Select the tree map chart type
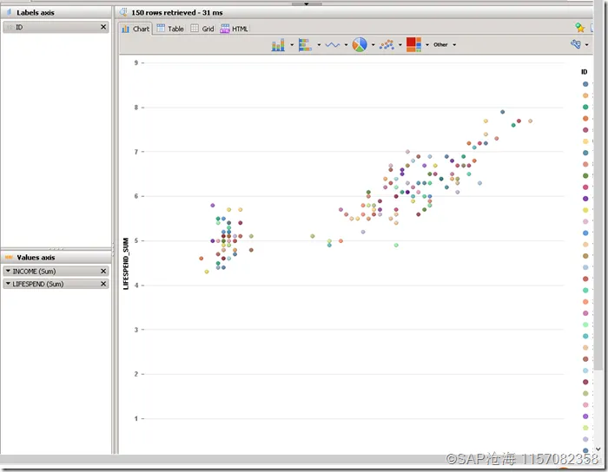 413,44
